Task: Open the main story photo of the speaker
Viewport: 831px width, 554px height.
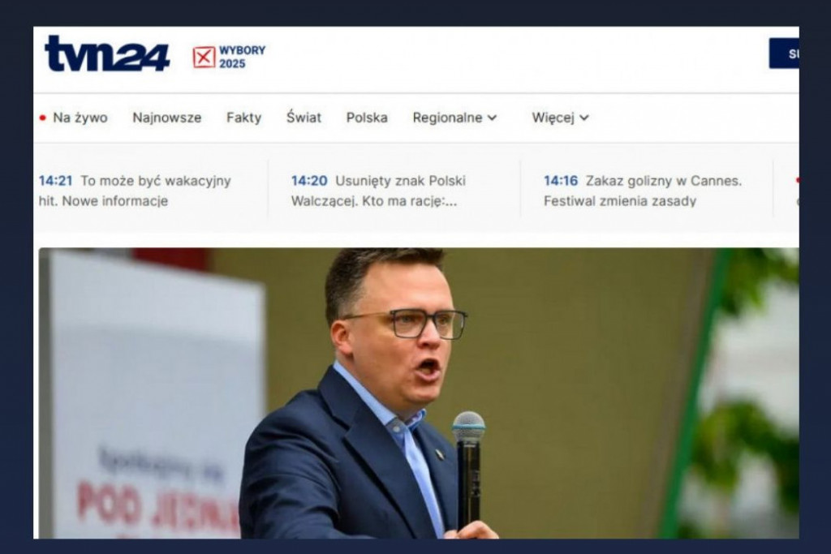Action: tap(419, 393)
